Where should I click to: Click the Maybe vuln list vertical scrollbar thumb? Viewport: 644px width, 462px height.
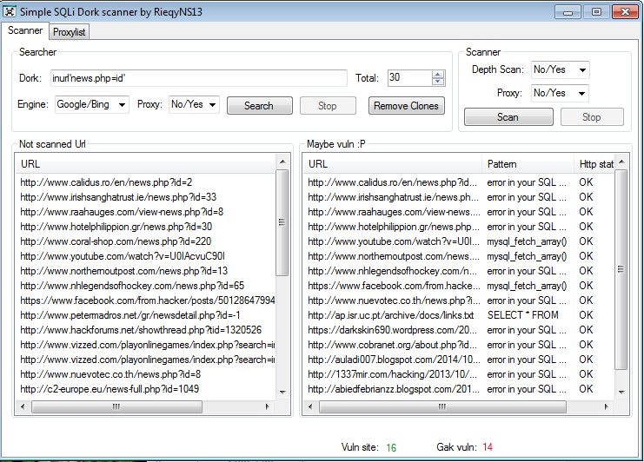click(x=621, y=269)
